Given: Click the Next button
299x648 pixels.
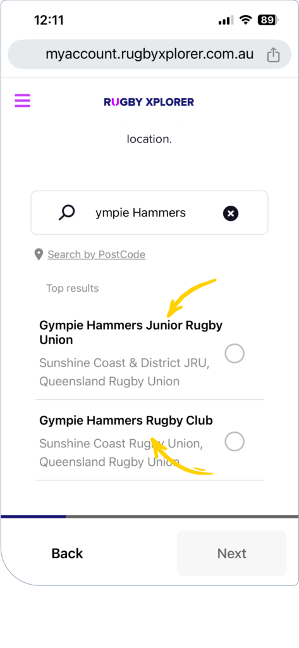Looking at the screenshot, I should pyautogui.click(x=232, y=553).
